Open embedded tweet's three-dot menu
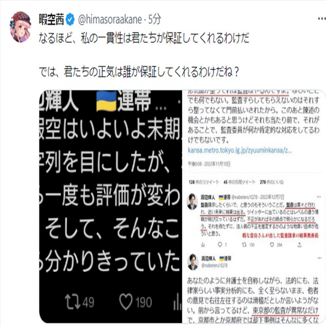This screenshot has height=326, width=326. pyautogui.click(x=319, y=197)
